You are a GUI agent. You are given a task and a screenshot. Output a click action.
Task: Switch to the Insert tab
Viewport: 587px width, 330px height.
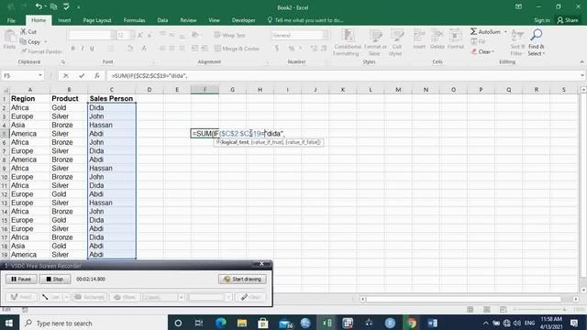coord(64,20)
